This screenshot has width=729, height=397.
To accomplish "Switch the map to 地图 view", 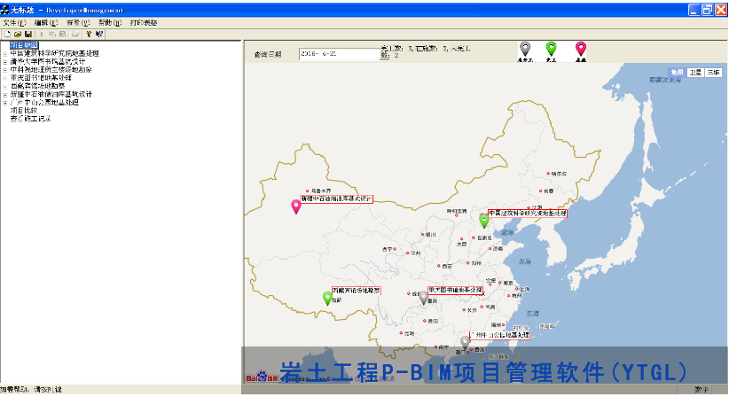I will 678,73.
